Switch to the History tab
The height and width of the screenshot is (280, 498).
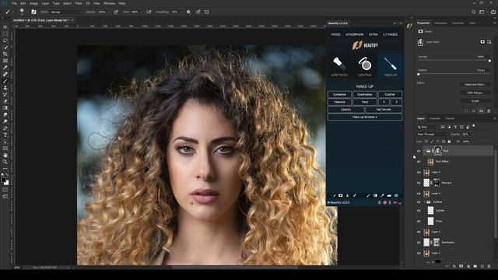(x=450, y=118)
